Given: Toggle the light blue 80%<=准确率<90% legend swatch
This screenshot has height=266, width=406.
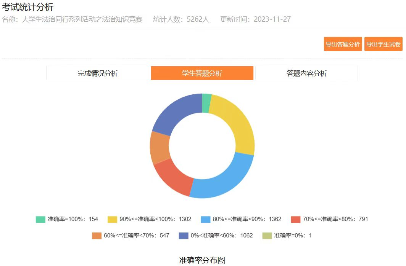Looking at the screenshot, I should tap(206, 219).
